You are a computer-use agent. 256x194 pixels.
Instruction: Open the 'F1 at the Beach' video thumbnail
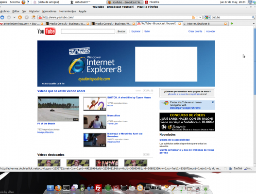click(58, 109)
